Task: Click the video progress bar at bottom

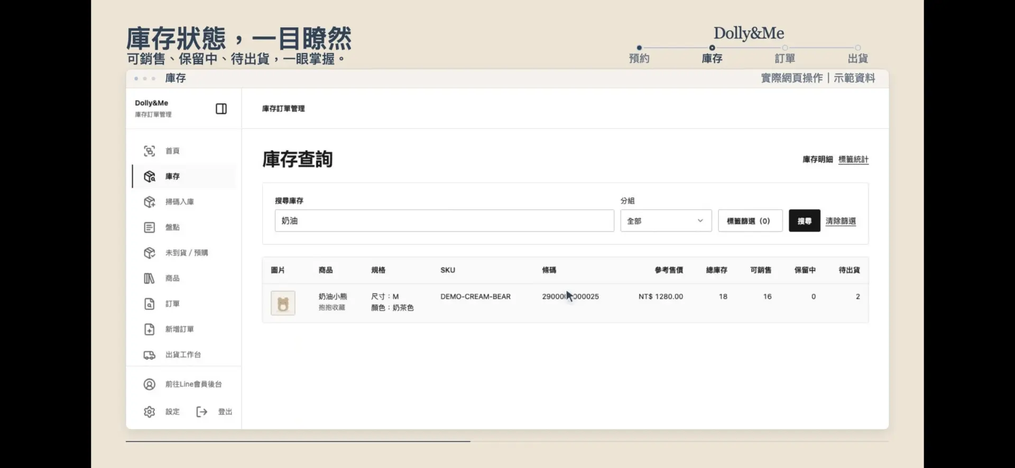Action: 507,441
